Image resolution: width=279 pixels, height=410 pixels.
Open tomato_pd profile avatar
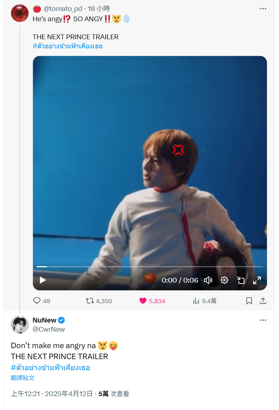point(20,13)
